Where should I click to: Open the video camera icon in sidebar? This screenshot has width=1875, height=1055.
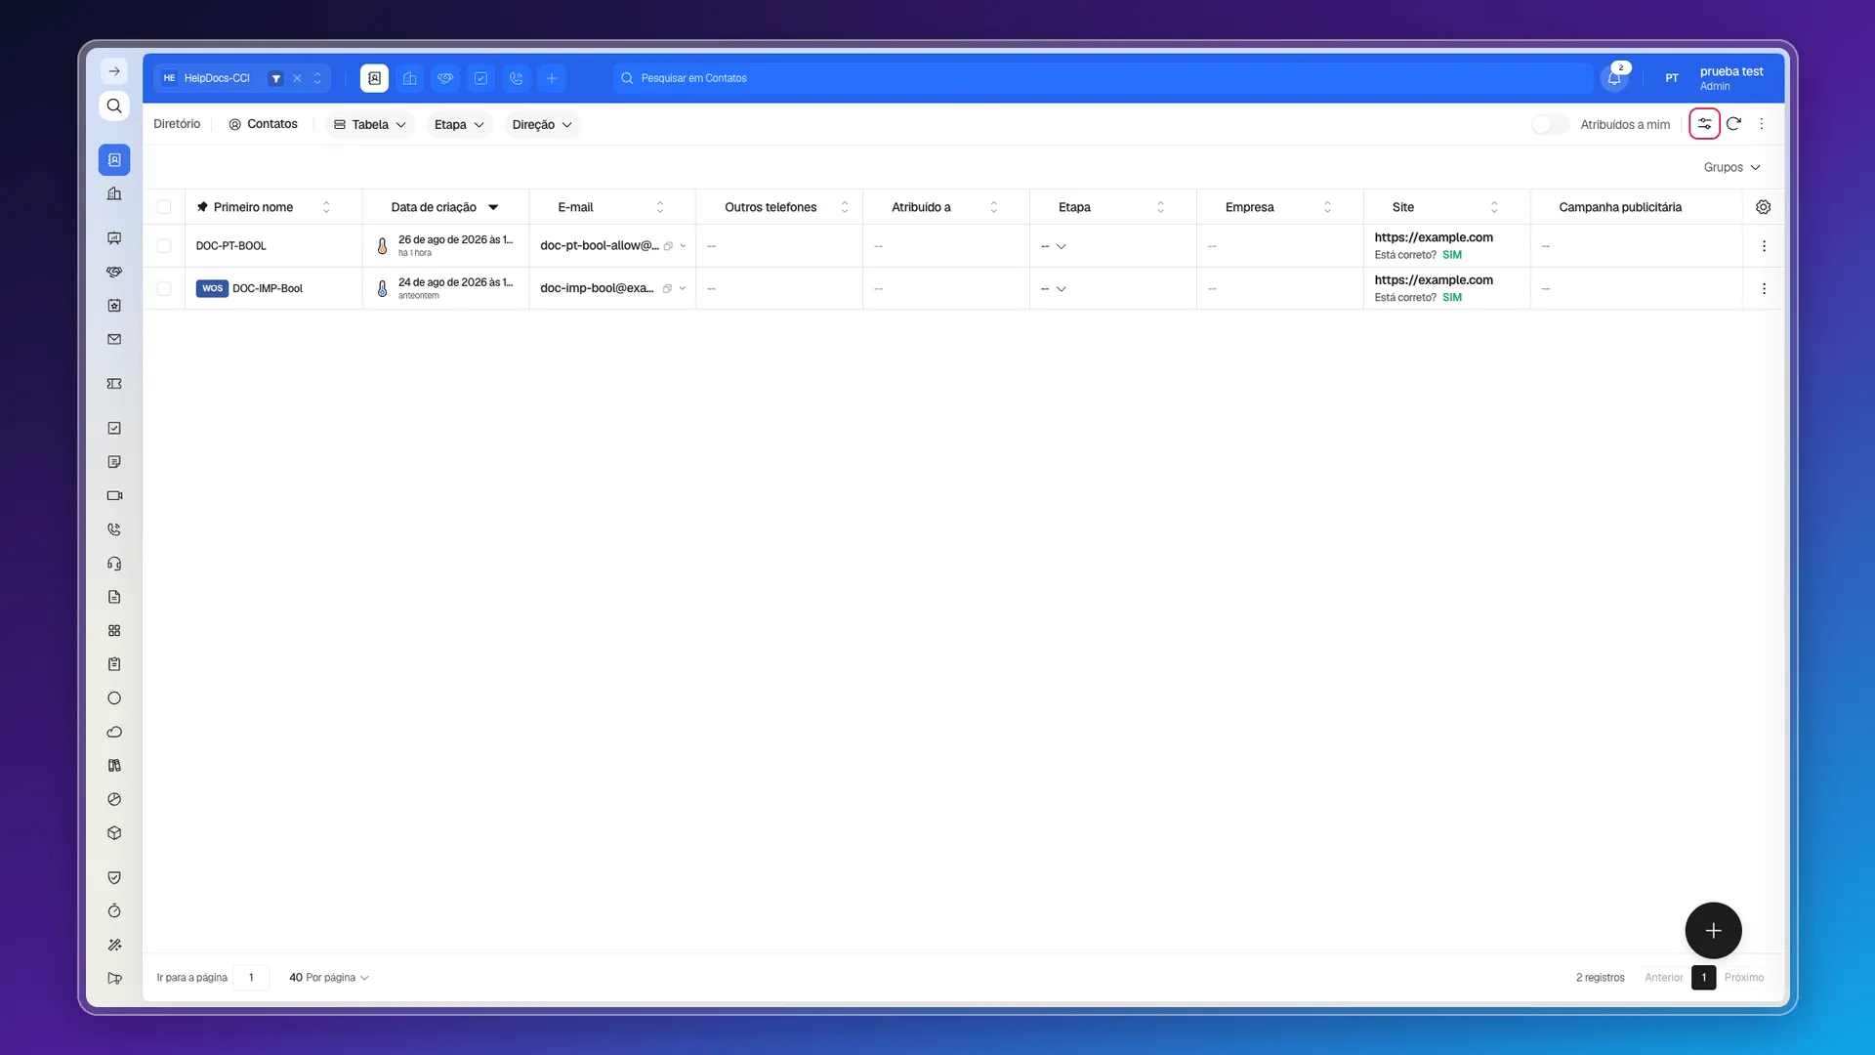click(x=114, y=495)
